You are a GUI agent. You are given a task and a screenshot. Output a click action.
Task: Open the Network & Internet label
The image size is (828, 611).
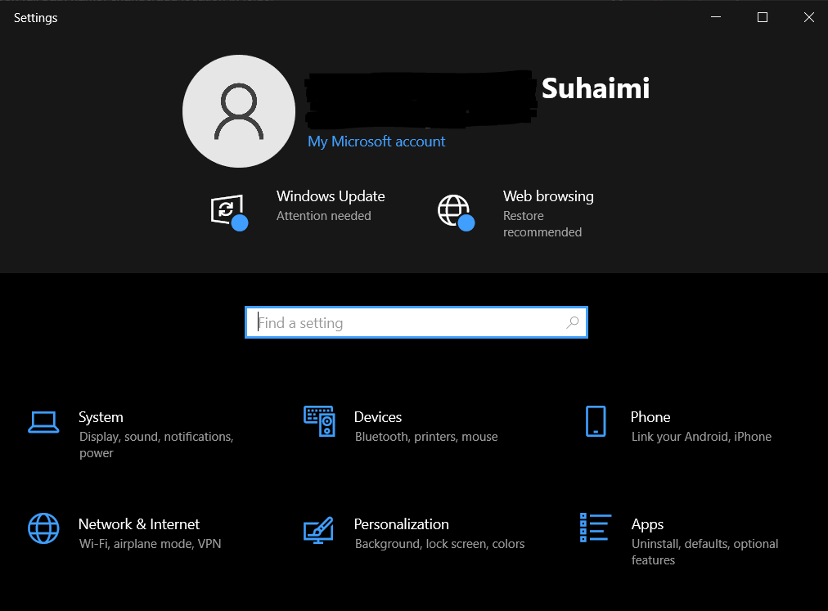point(139,524)
